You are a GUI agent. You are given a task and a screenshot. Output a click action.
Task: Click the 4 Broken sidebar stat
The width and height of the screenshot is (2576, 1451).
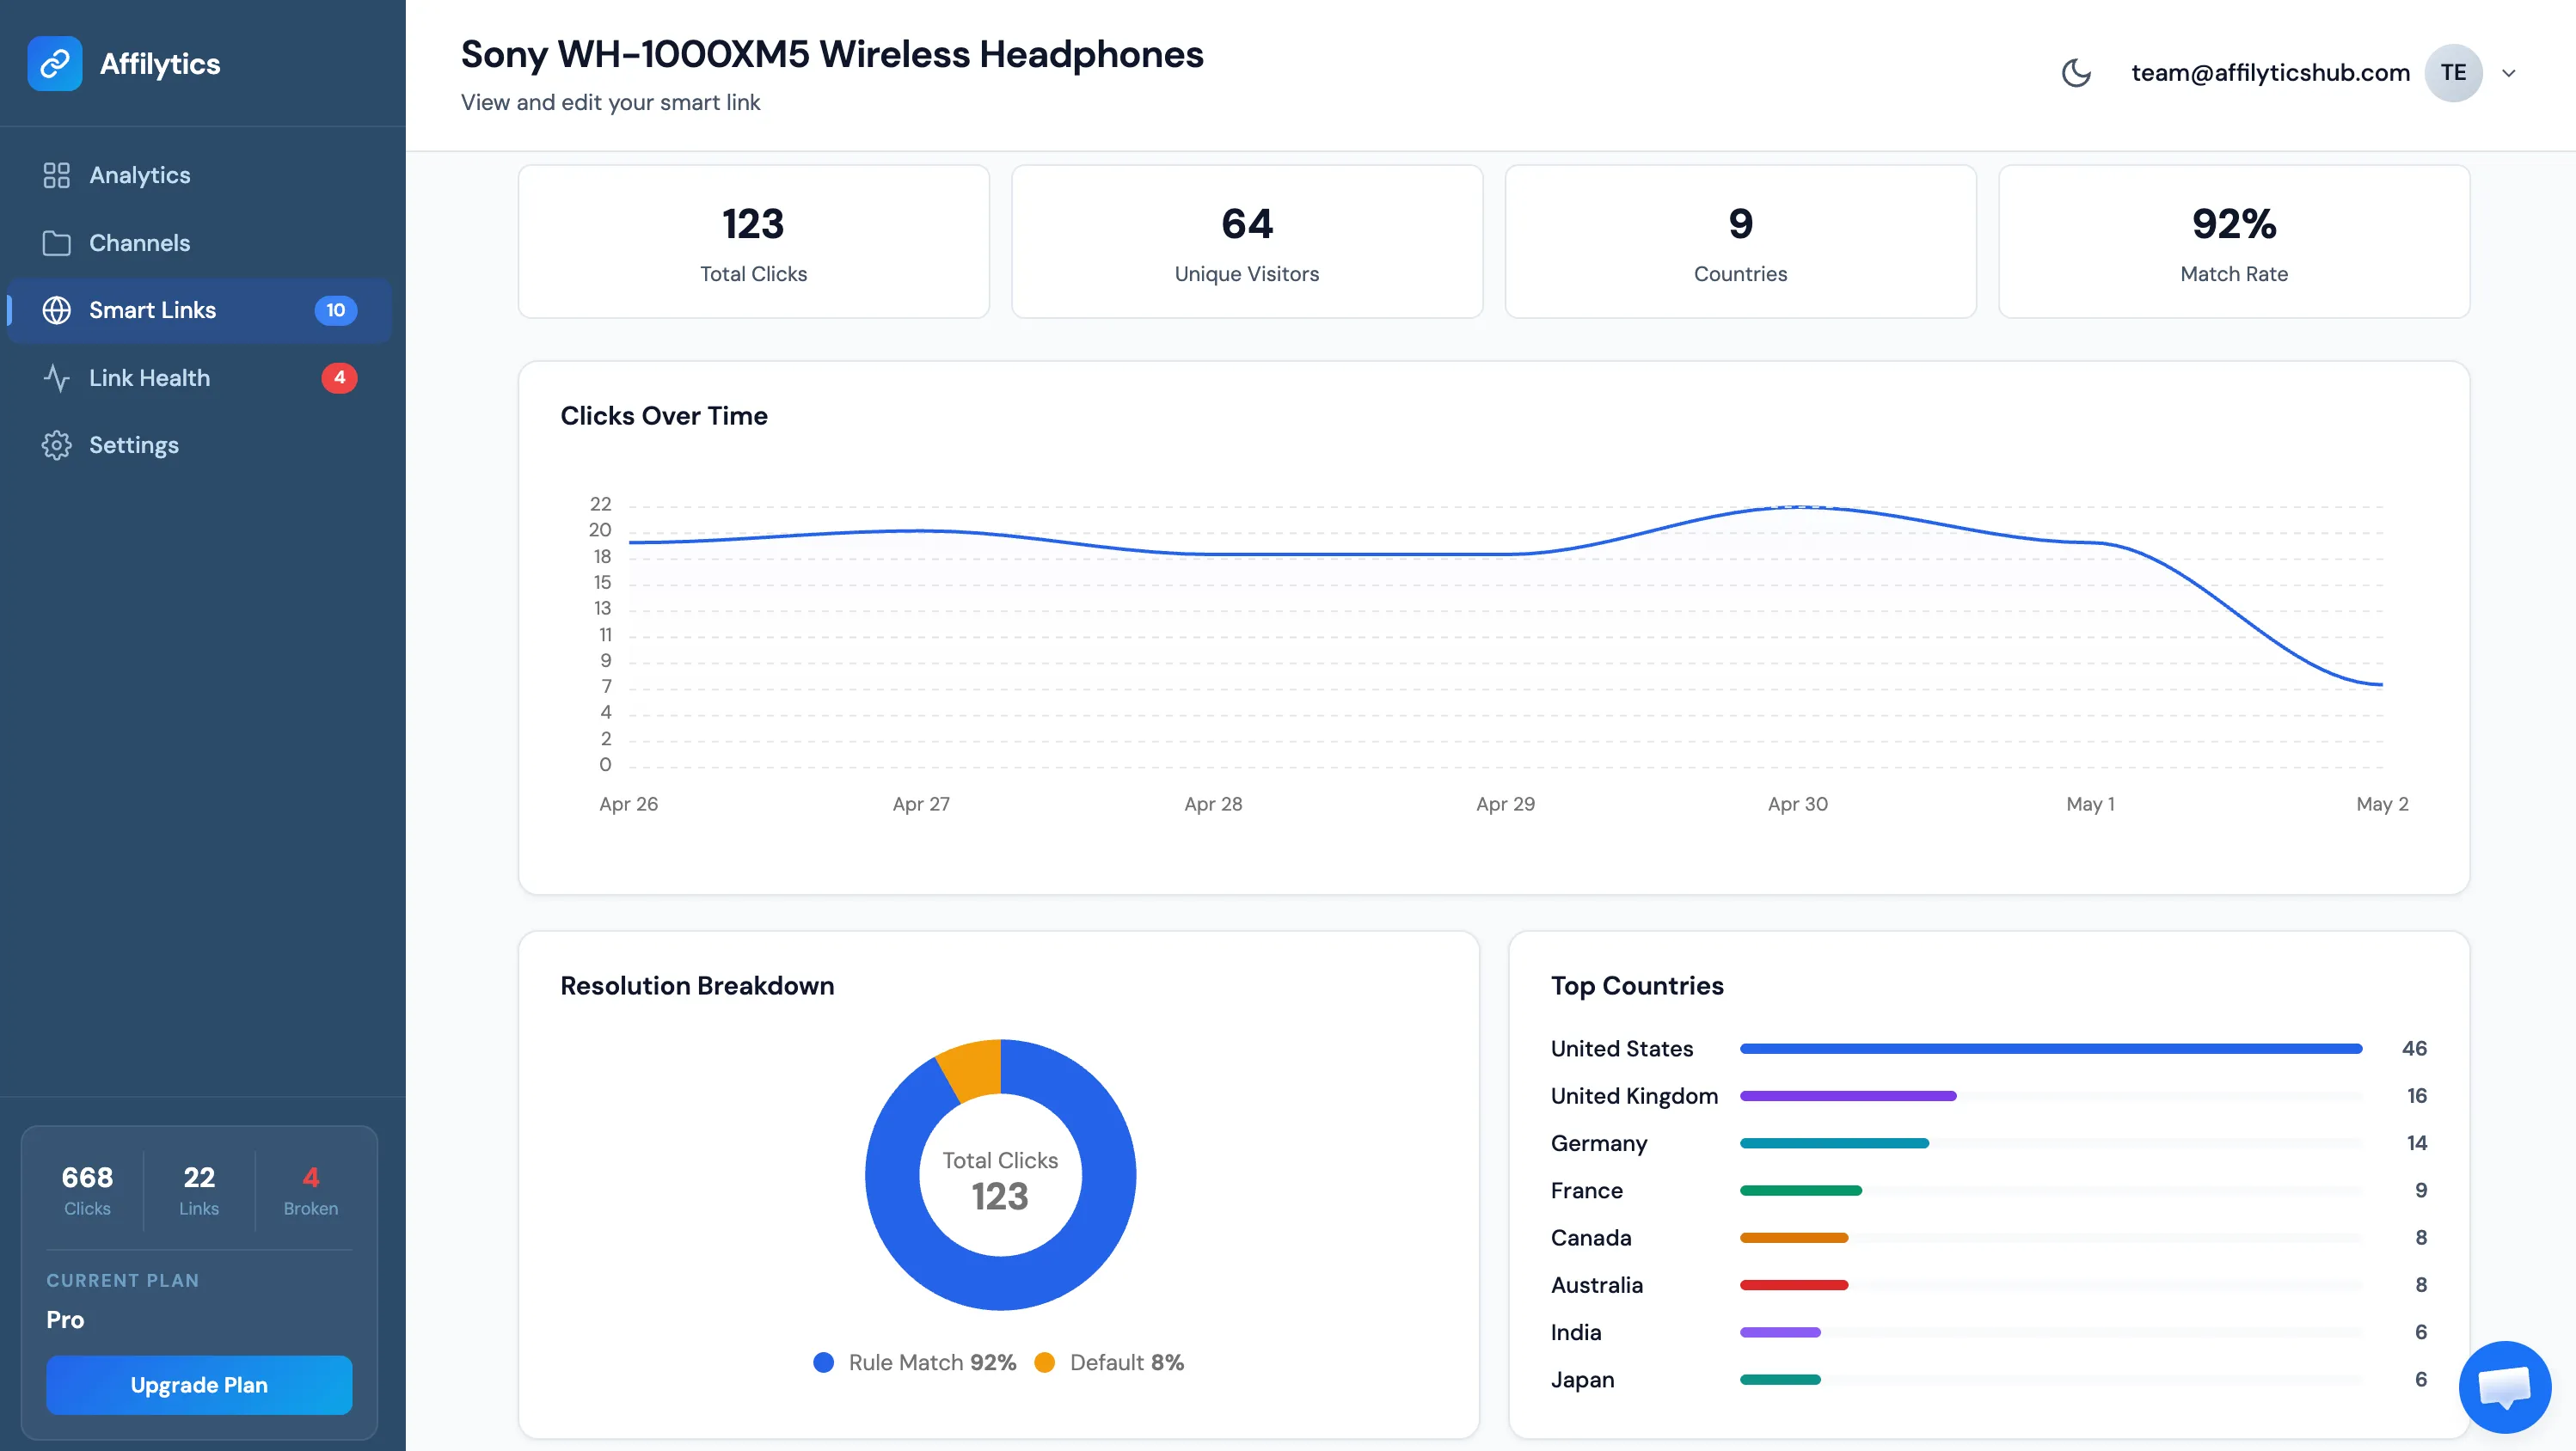pyautogui.click(x=311, y=1190)
